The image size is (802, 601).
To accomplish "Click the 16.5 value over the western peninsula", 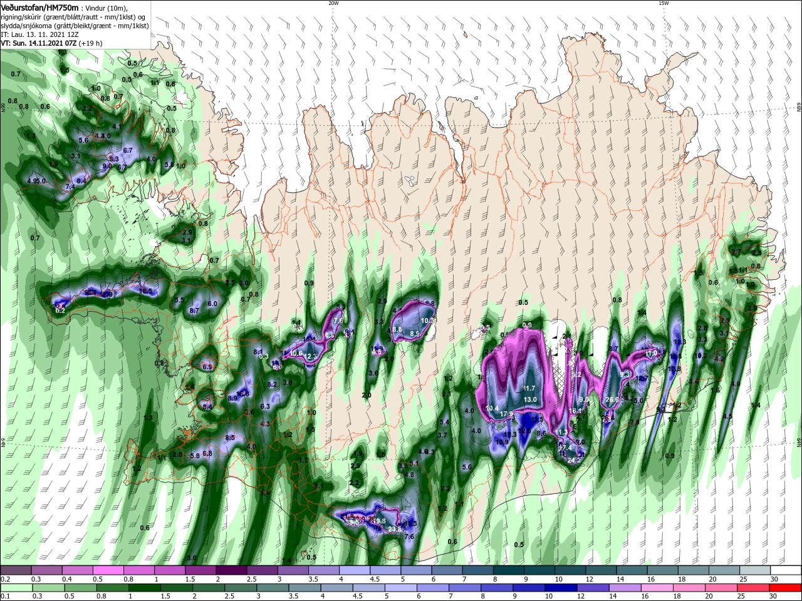I will pyautogui.click(x=145, y=291).
